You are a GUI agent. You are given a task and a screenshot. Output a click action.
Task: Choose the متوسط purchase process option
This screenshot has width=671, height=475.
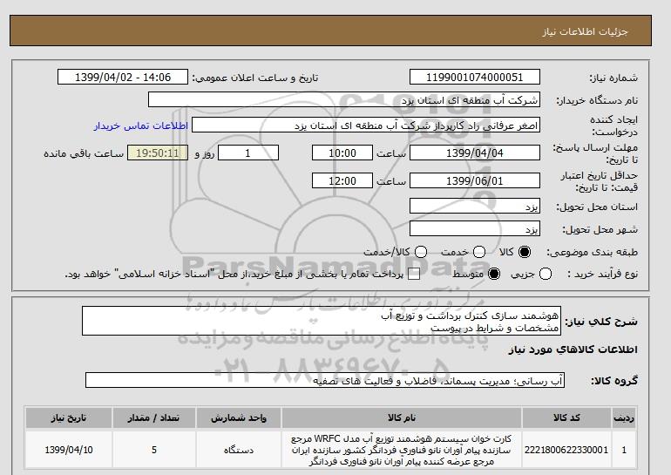(494, 274)
